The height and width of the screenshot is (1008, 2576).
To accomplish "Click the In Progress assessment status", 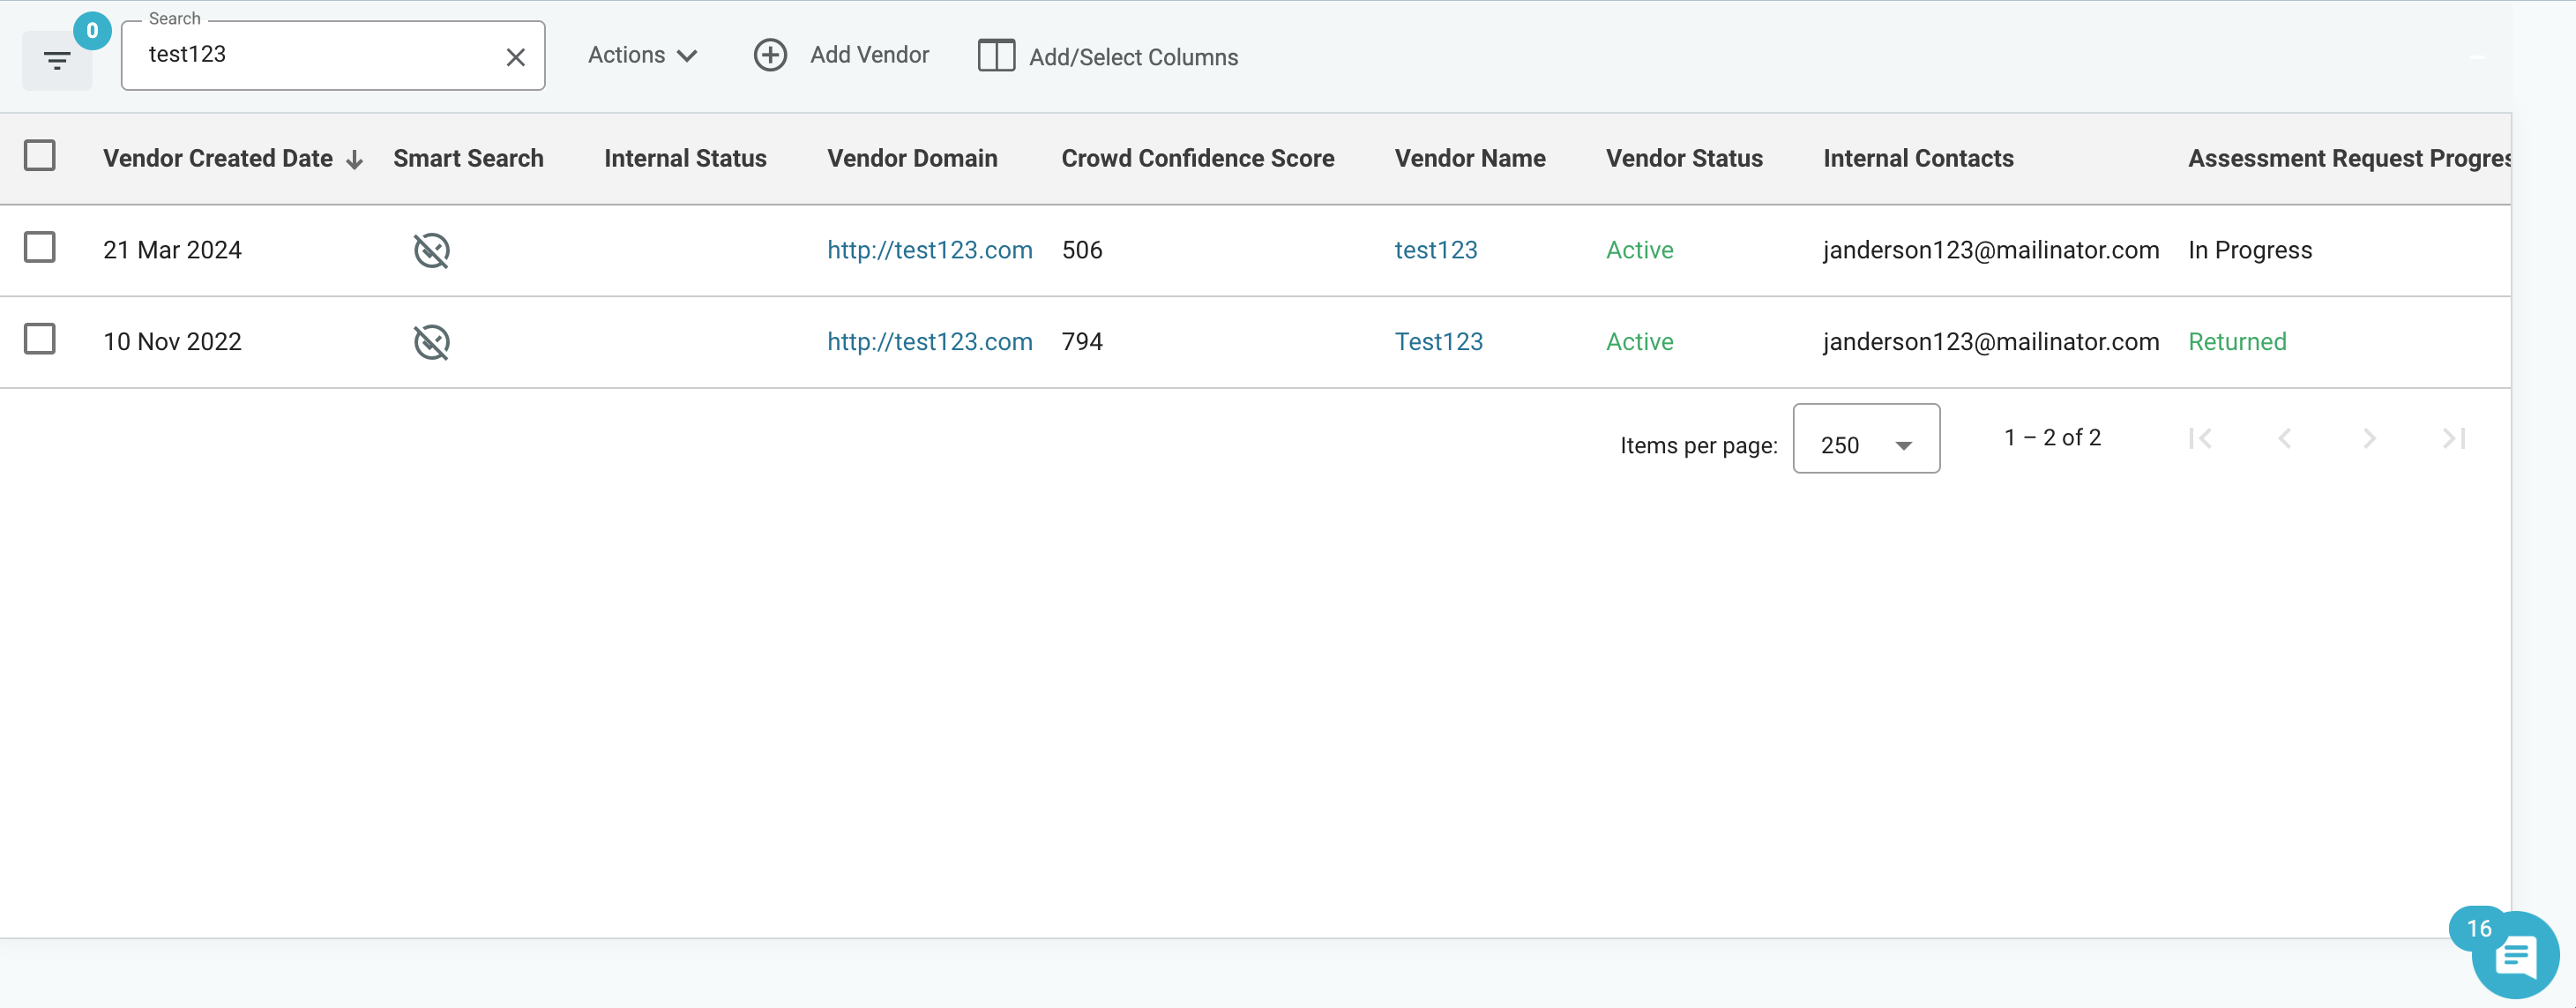I will [x=2250, y=250].
